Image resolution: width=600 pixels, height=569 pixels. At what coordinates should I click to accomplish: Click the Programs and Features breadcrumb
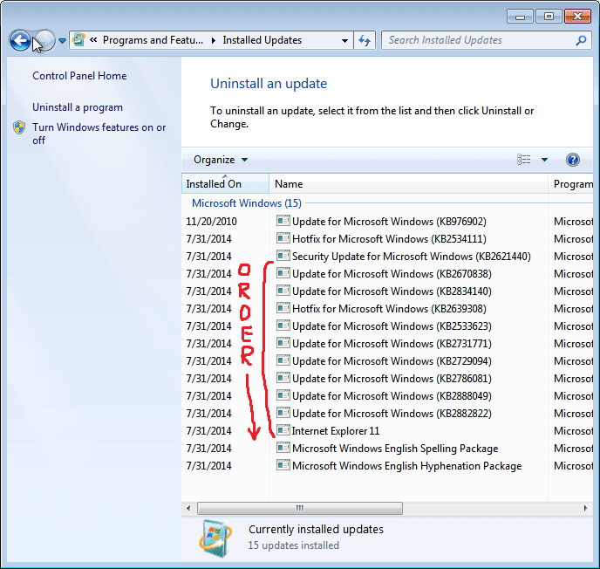[153, 40]
